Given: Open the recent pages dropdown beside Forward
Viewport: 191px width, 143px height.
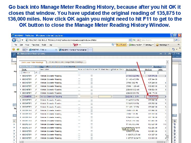Looking at the screenshot, I should pyautogui.click(x=22, y=40).
